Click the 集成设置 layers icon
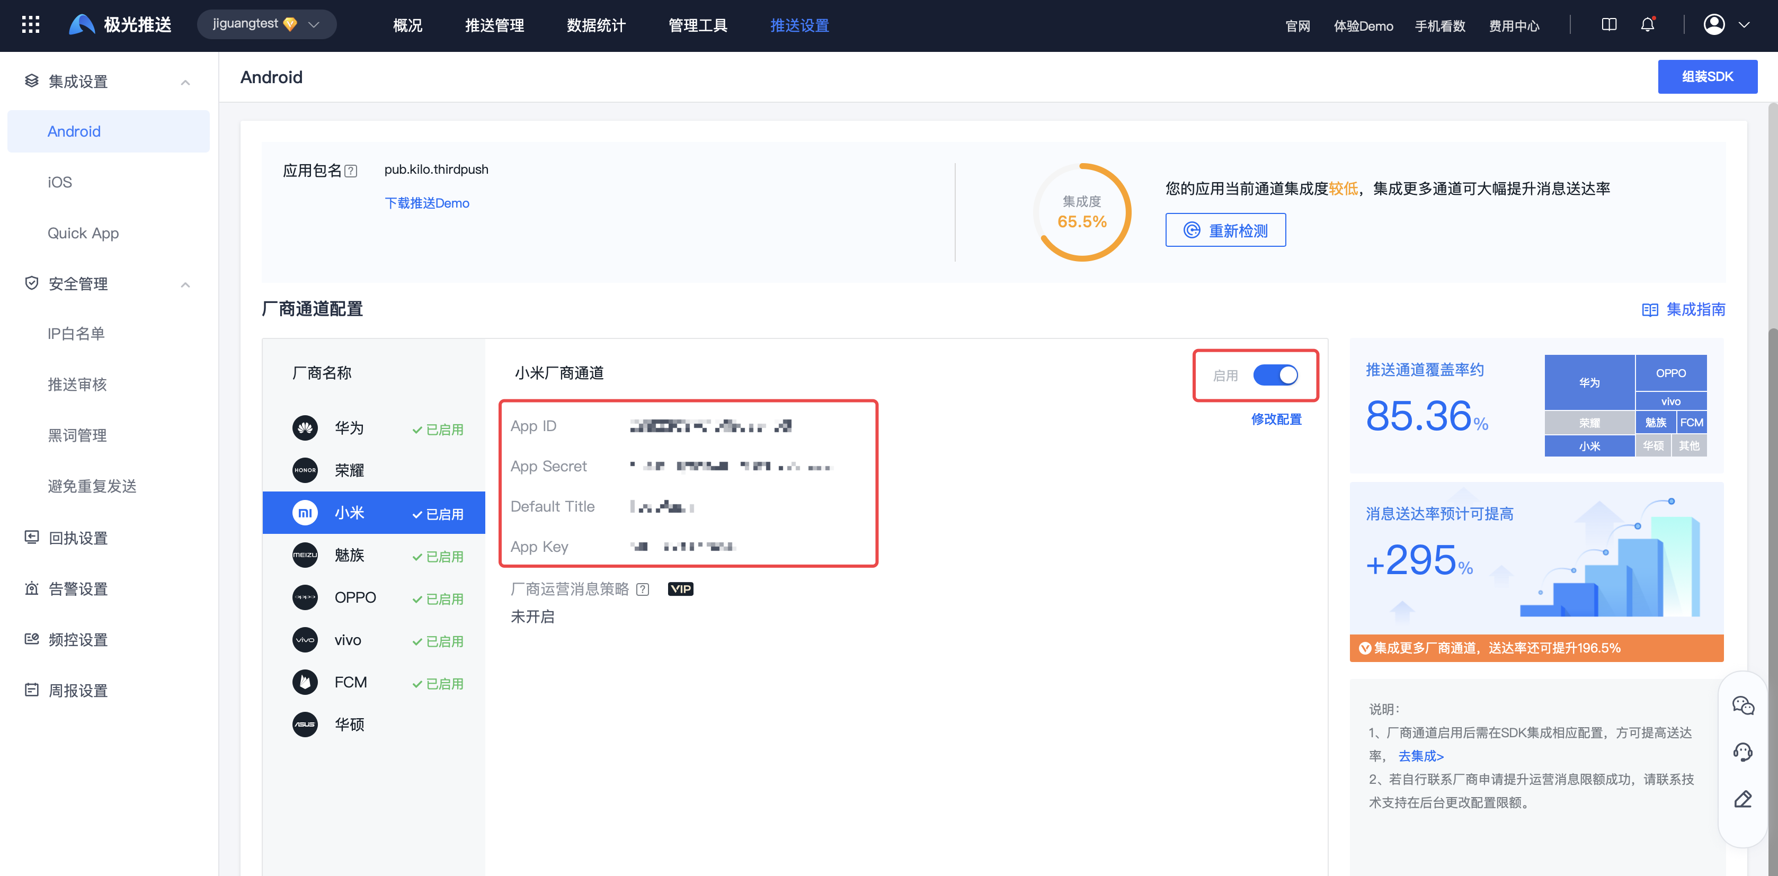This screenshot has width=1778, height=876. 31,81
